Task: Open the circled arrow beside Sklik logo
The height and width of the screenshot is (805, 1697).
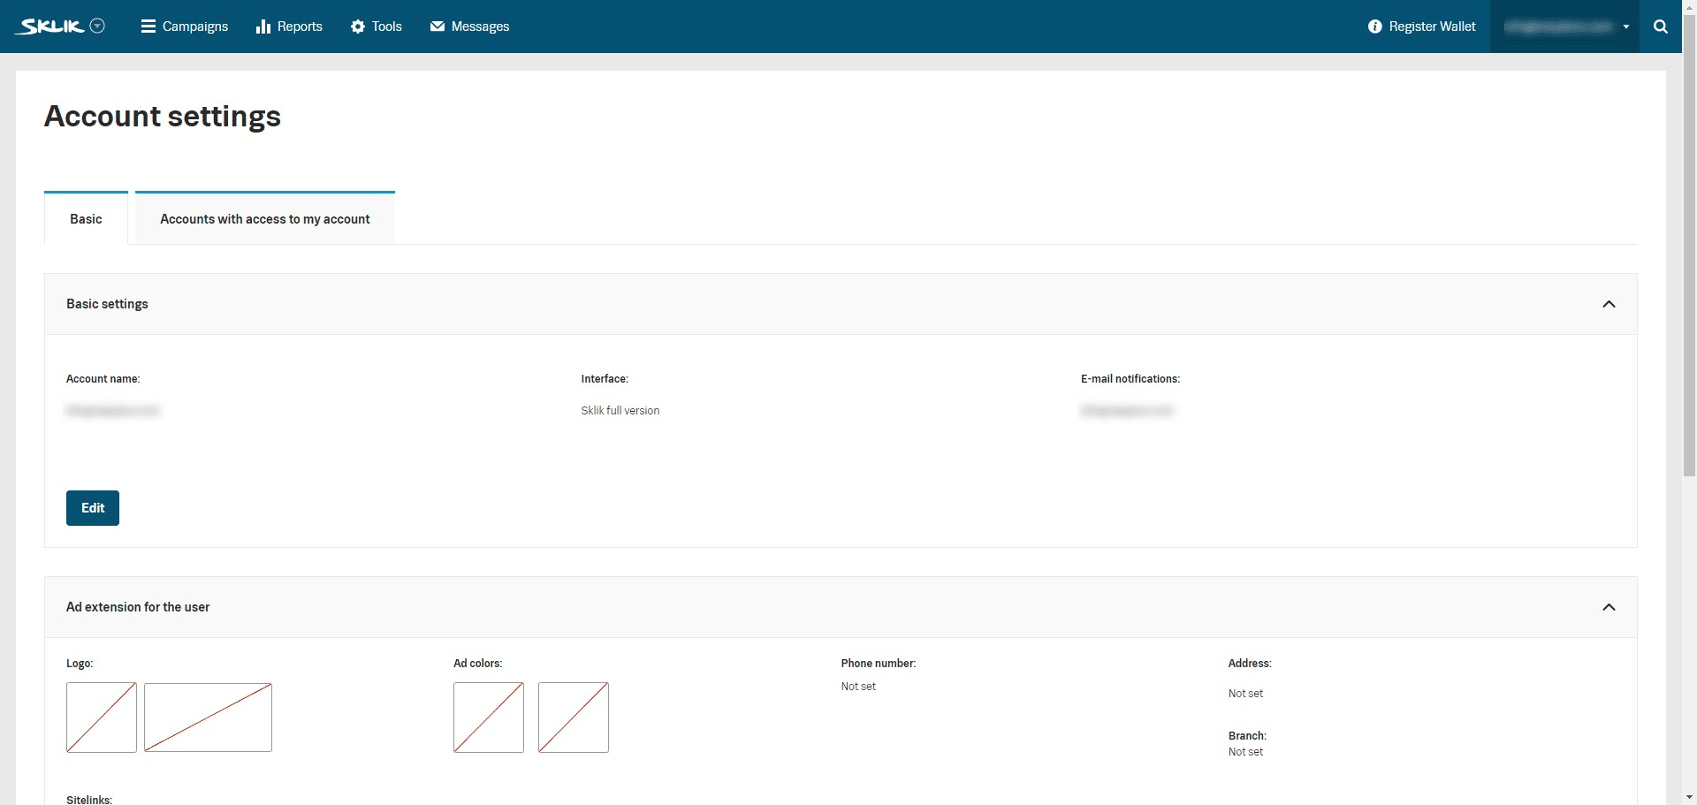Action: [98, 26]
